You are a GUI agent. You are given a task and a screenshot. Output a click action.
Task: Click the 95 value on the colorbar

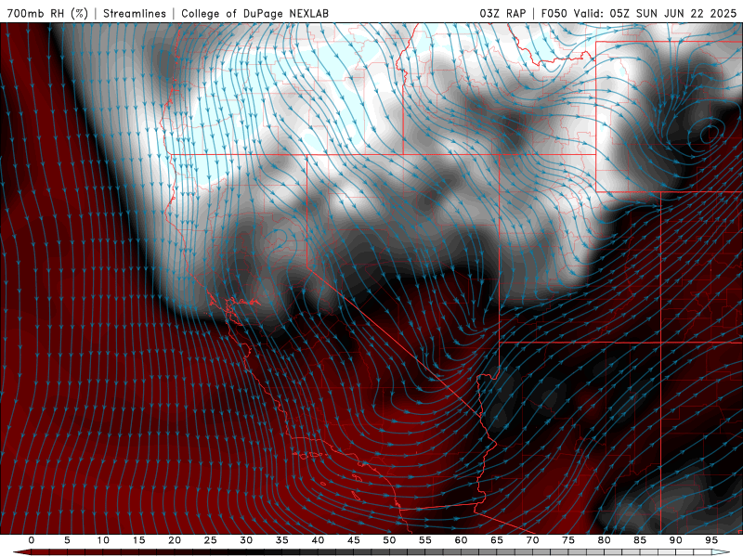[711, 540]
